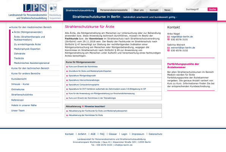Click bullet icon of Spezialkurs Röntgendiagnostik
This screenshot has width=226, height=152.
[x=67, y=76]
